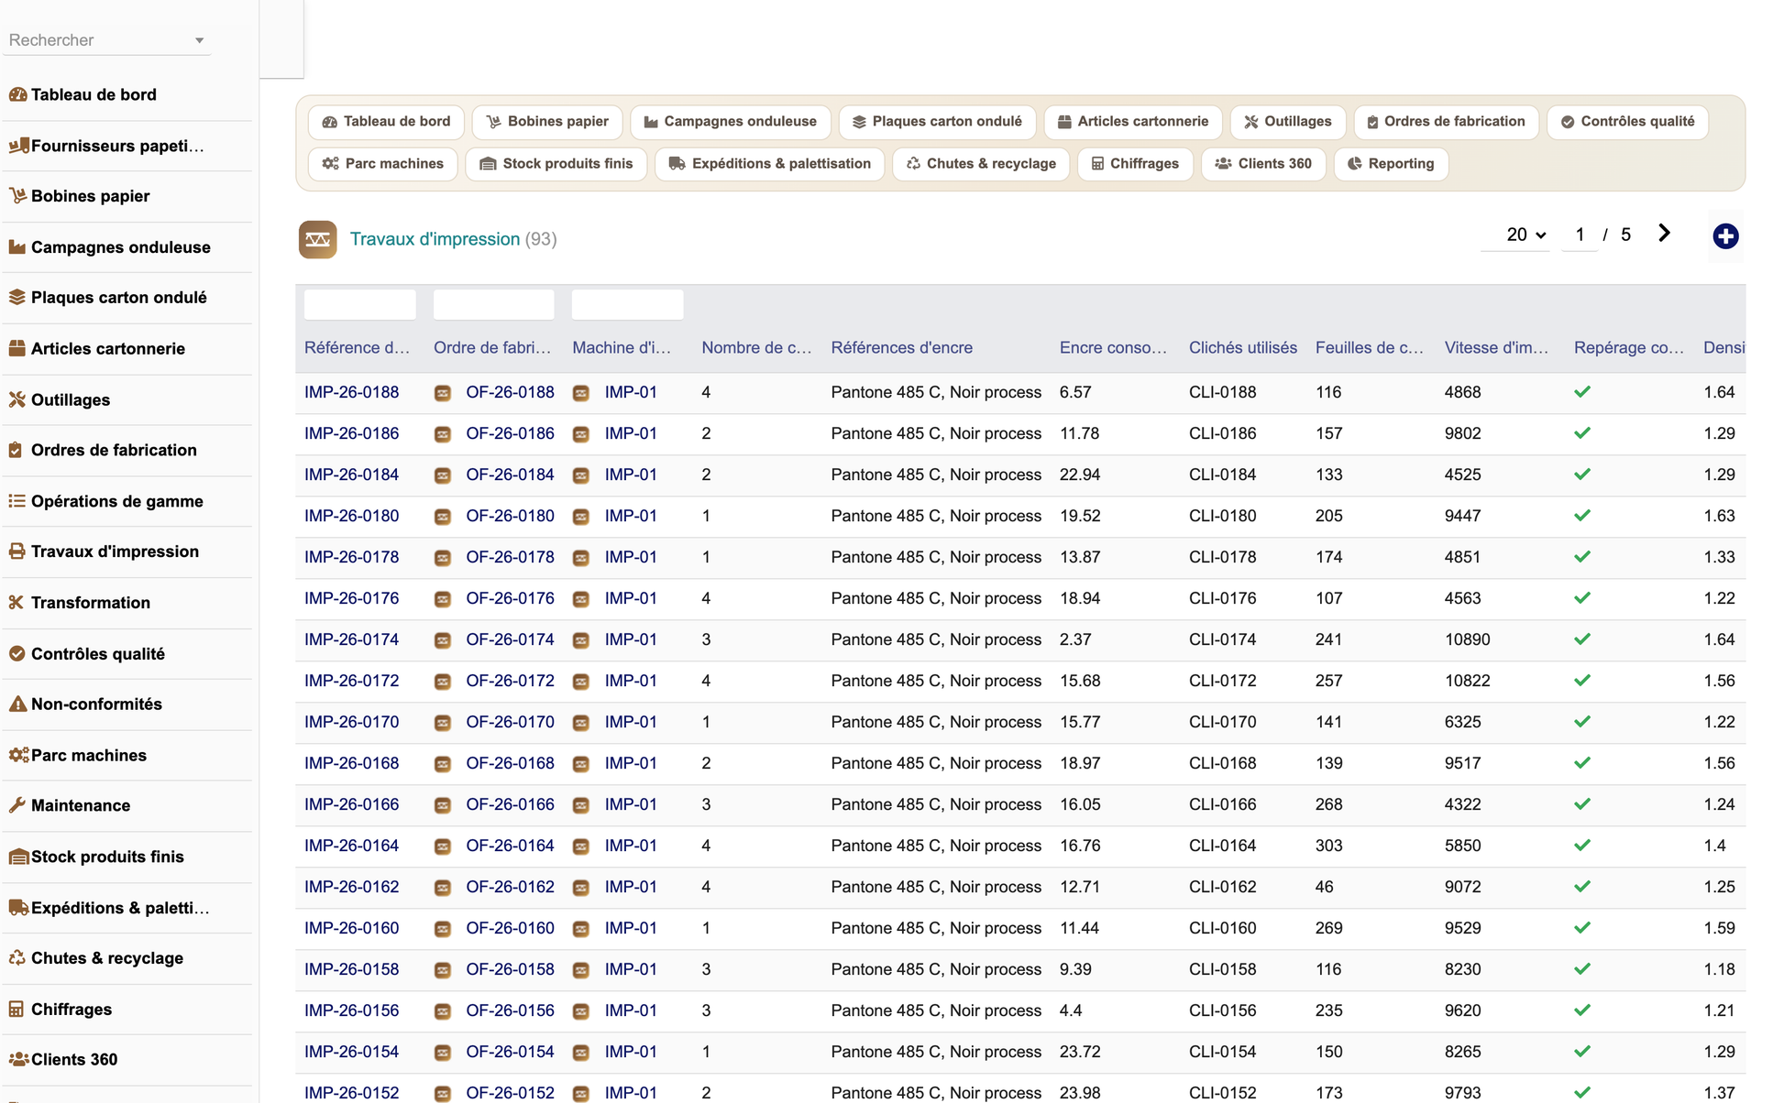Go to next page with arrow icon

coord(1664,234)
